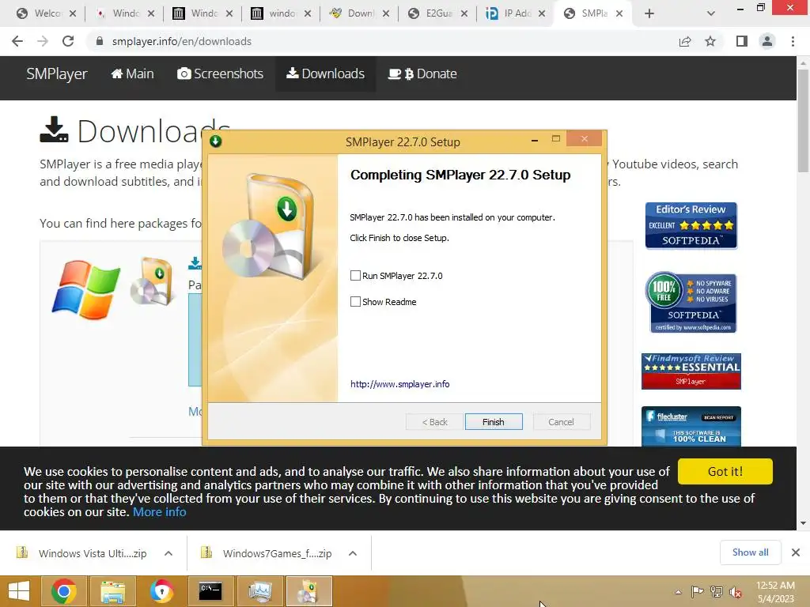
Task: Open the Screenshots nav item
Action: (x=221, y=74)
